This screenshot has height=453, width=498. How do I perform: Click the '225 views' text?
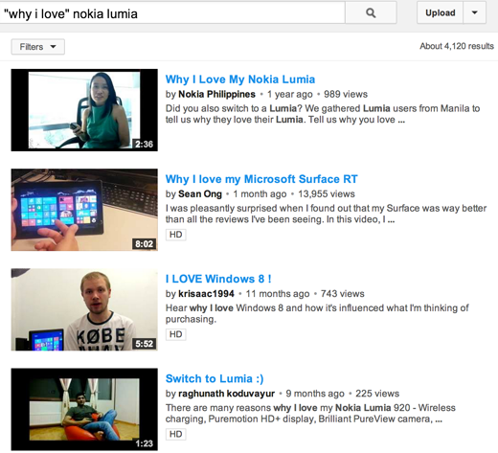[377, 394]
